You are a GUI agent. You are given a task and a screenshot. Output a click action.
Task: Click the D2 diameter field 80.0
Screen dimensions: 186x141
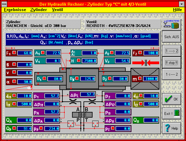120,79
